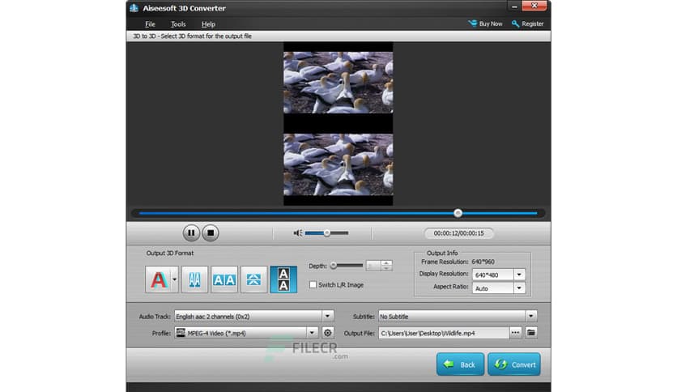Click the Depth slider handle
The width and height of the screenshot is (677, 392).
(x=334, y=266)
